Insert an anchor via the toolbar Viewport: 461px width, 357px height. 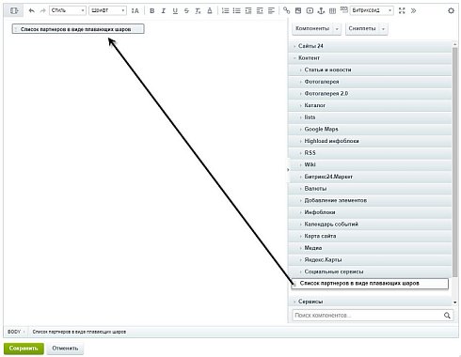coord(321,10)
